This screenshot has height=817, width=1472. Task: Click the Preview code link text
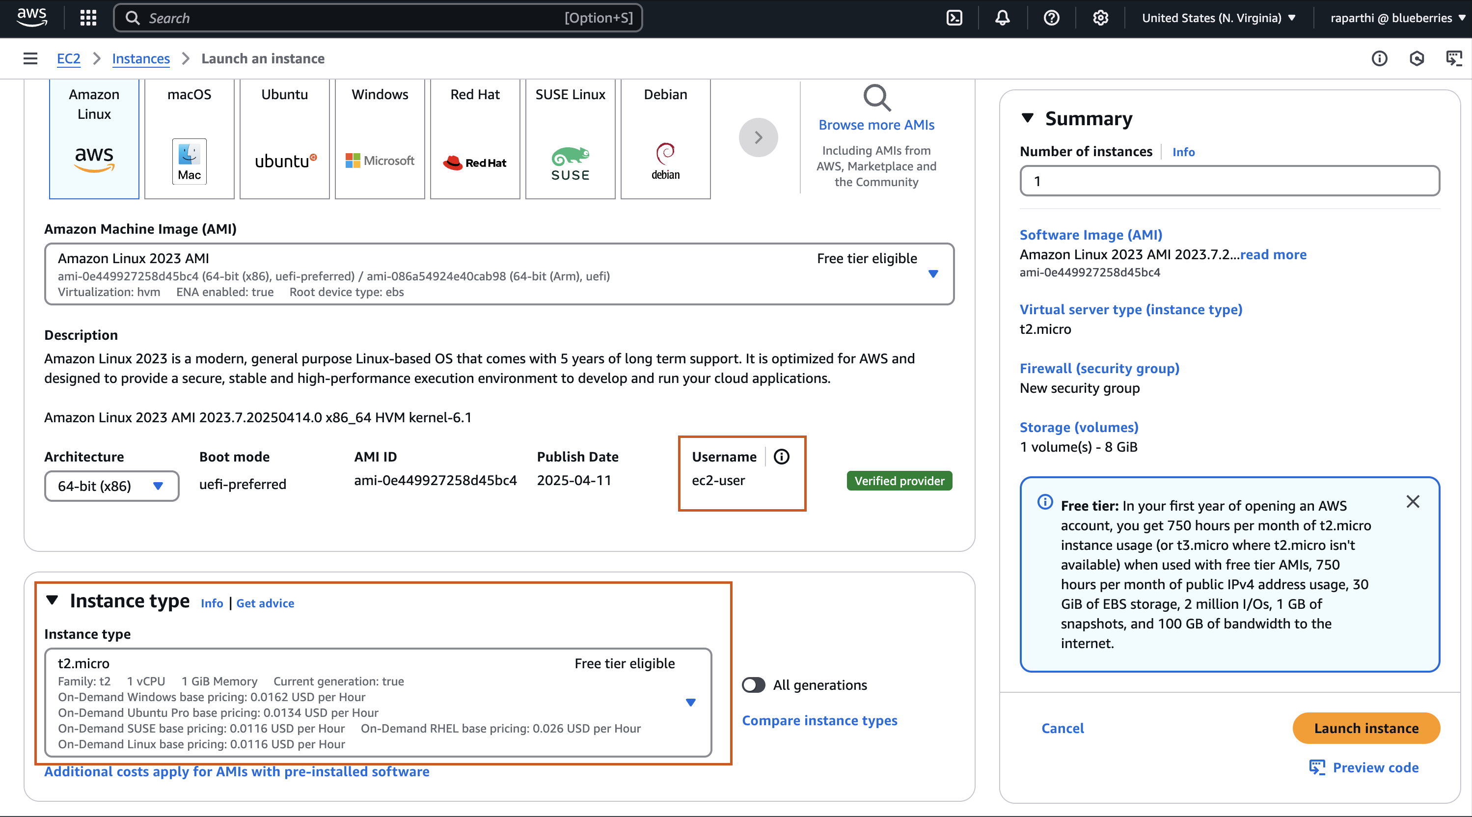pyautogui.click(x=1375, y=767)
